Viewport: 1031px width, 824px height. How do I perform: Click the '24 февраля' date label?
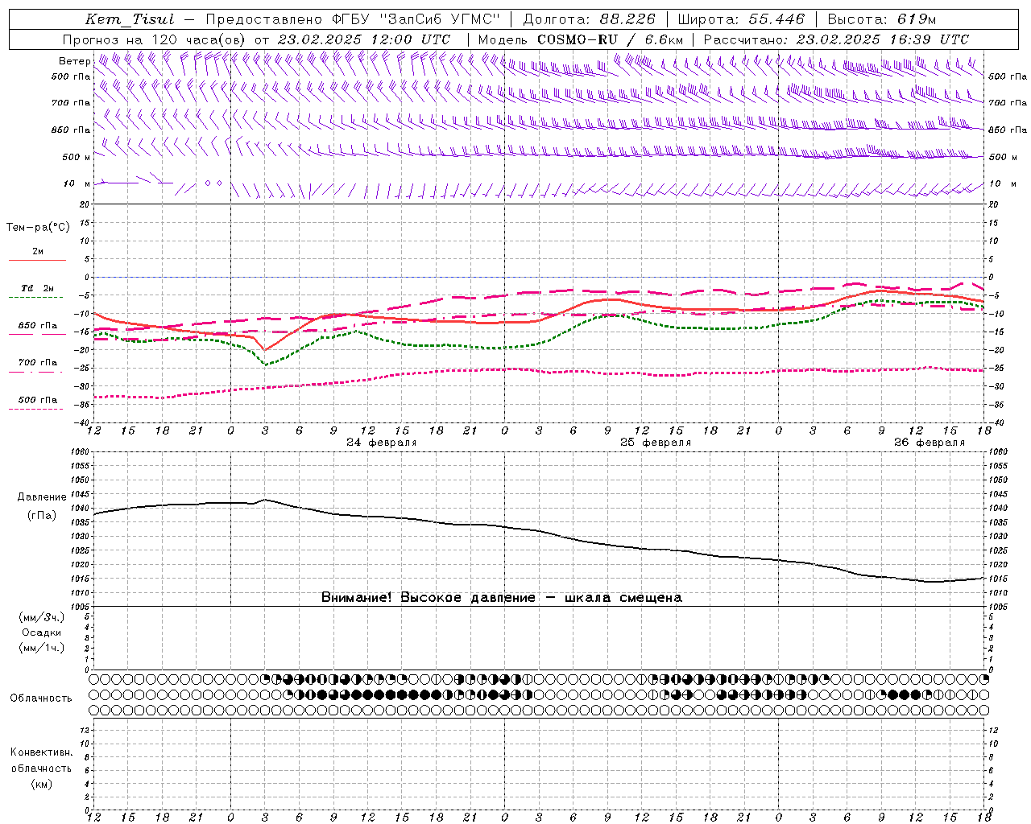click(382, 443)
